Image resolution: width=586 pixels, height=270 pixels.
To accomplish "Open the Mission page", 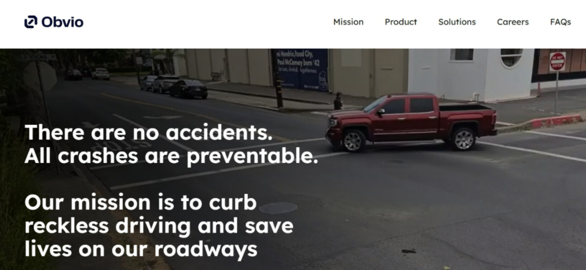I will coord(348,22).
